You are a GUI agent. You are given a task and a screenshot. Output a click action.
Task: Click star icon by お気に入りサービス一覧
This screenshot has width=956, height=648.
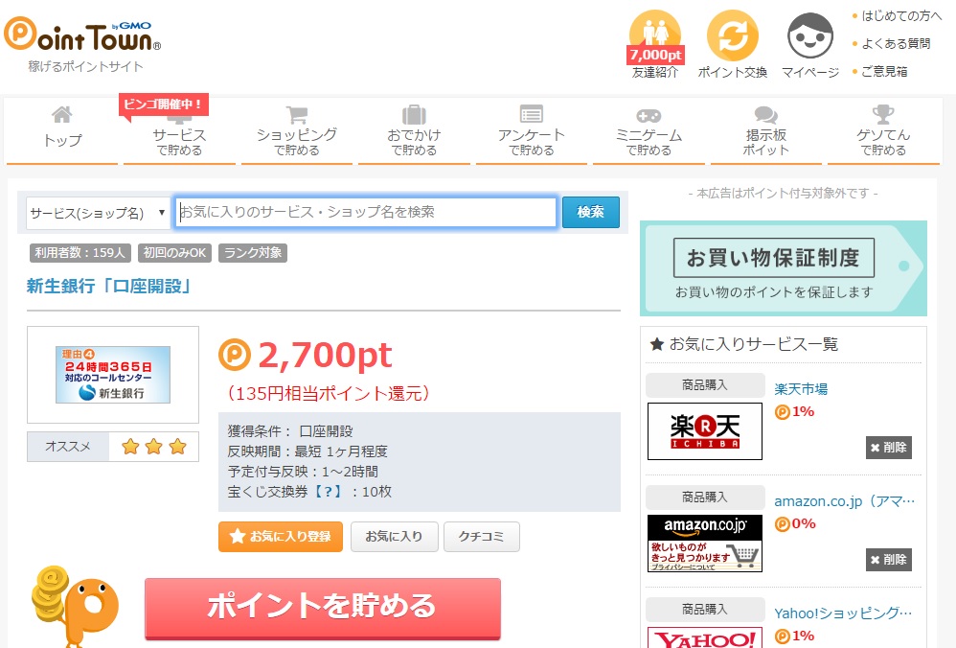pos(656,345)
